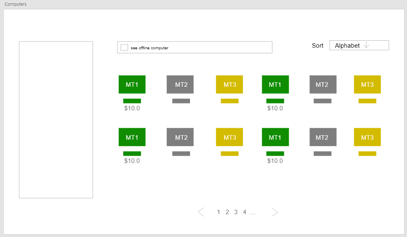Go to the previous page with left chevron

[x=201, y=212]
